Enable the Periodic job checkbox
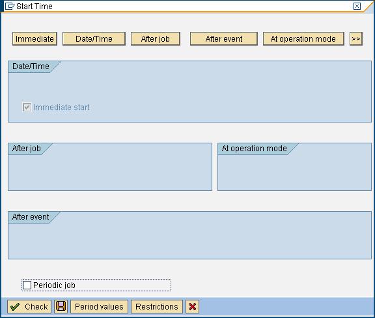375x318 pixels. pyautogui.click(x=27, y=285)
